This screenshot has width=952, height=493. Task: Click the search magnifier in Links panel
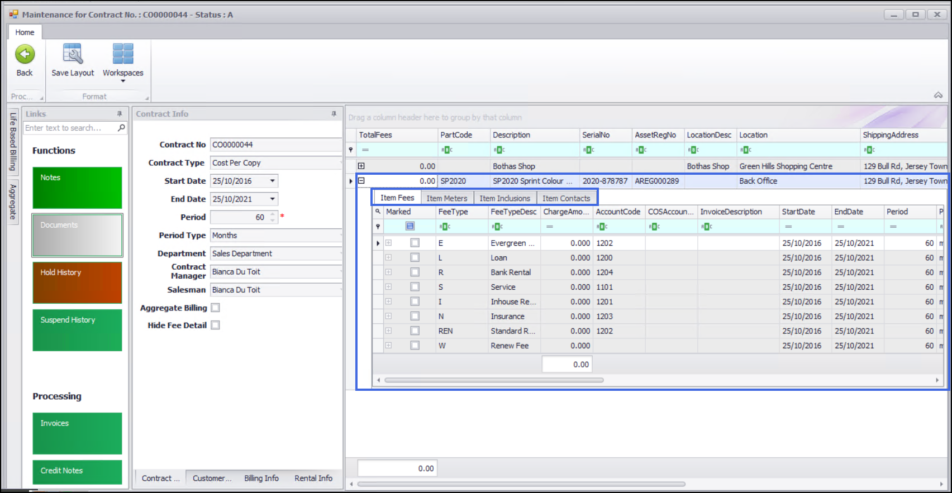(x=121, y=128)
